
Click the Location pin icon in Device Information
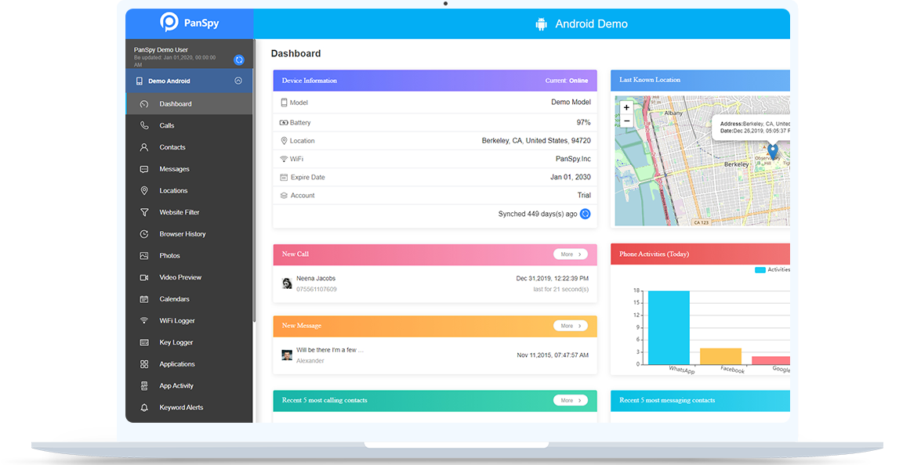click(285, 141)
